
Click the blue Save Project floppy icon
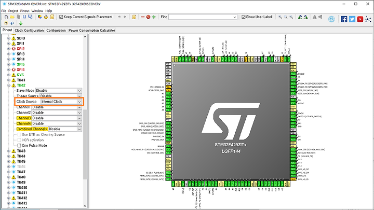tap(24, 17)
